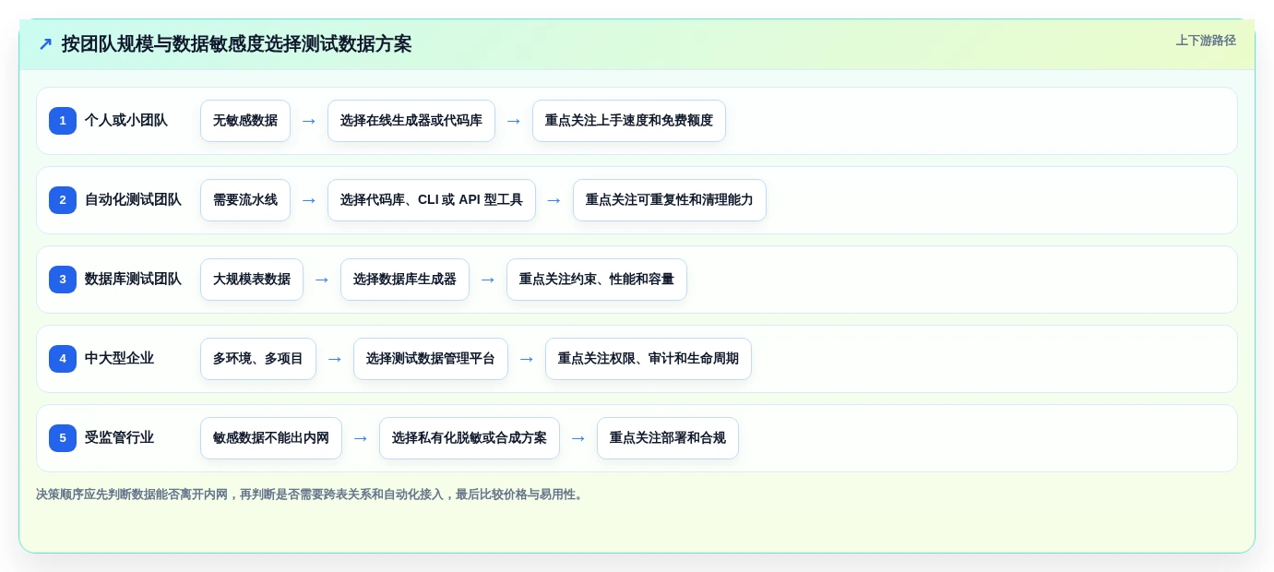Click the 自动化测试团队 row label
The height and width of the screenshot is (572, 1274).
[x=133, y=200]
